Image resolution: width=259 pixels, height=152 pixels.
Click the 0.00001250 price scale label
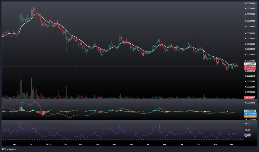pyautogui.click(x=250, y=49)
